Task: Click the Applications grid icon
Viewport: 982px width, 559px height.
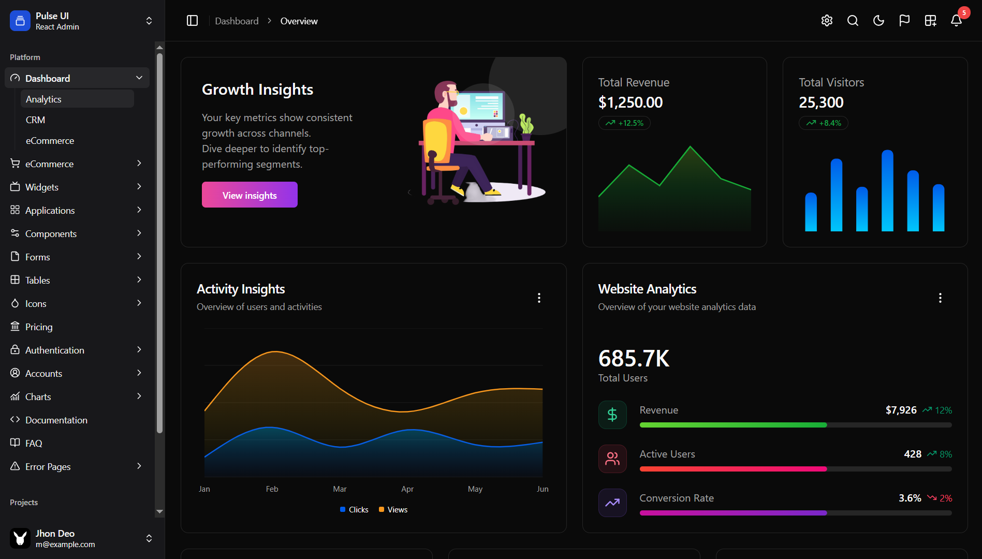Action: point(15,210)
